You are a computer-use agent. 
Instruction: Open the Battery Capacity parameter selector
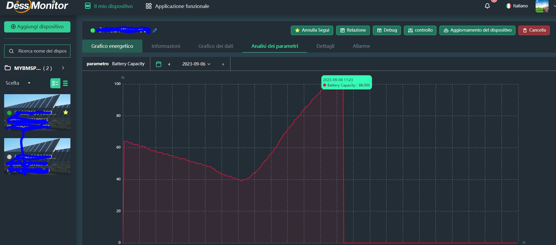[128, 64]
